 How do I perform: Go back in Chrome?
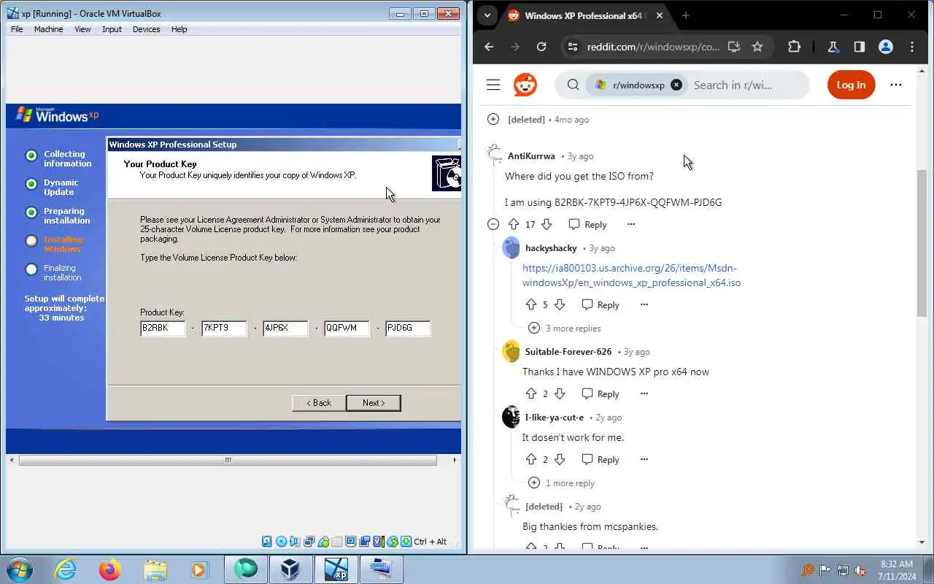point(489,47)
